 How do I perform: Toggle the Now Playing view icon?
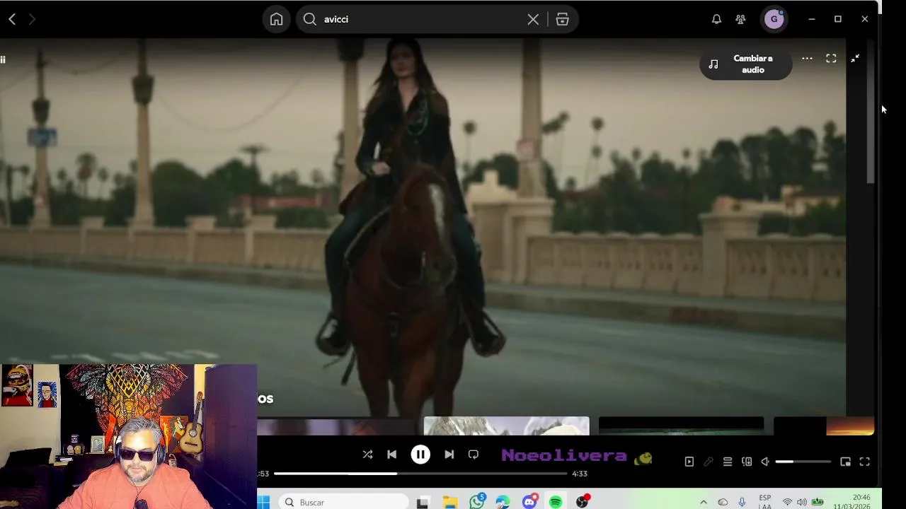coord(689,462)
